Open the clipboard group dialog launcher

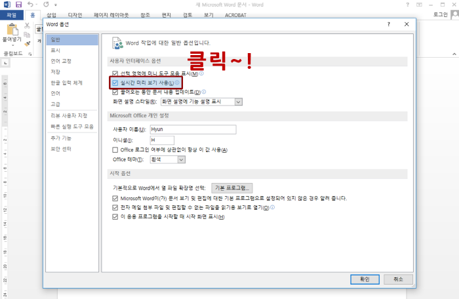point(30,54)
